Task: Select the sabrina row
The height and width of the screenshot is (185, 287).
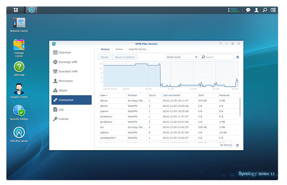Action: (168, 133)
